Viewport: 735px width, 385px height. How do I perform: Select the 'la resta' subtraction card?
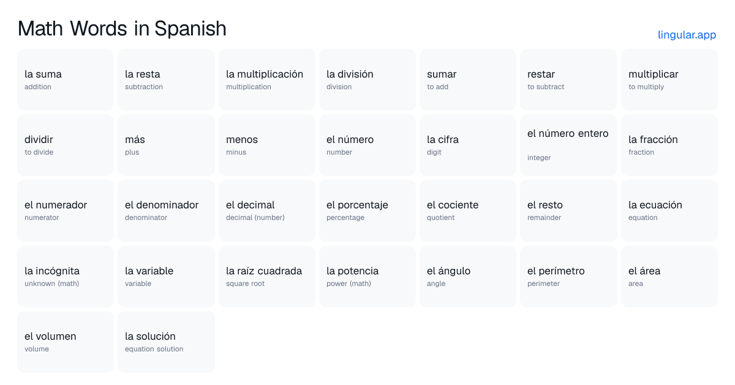click(166, 79)
